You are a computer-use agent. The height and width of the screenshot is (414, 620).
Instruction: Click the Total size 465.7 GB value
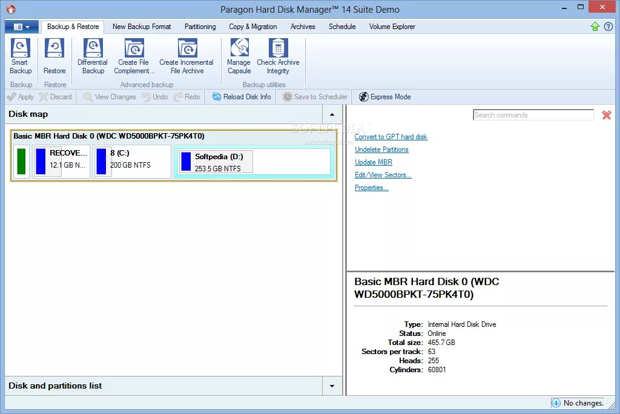(441, 343)
